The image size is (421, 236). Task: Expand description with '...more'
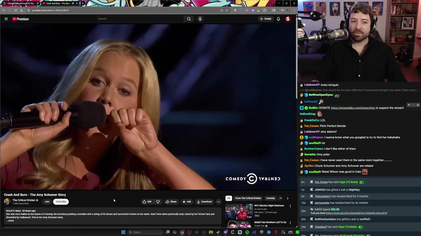tap(11, 221)
